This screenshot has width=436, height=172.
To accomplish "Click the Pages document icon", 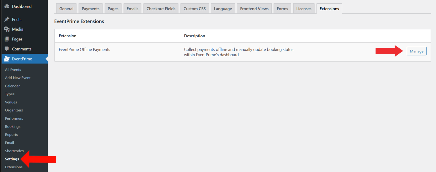I will 7,39.
